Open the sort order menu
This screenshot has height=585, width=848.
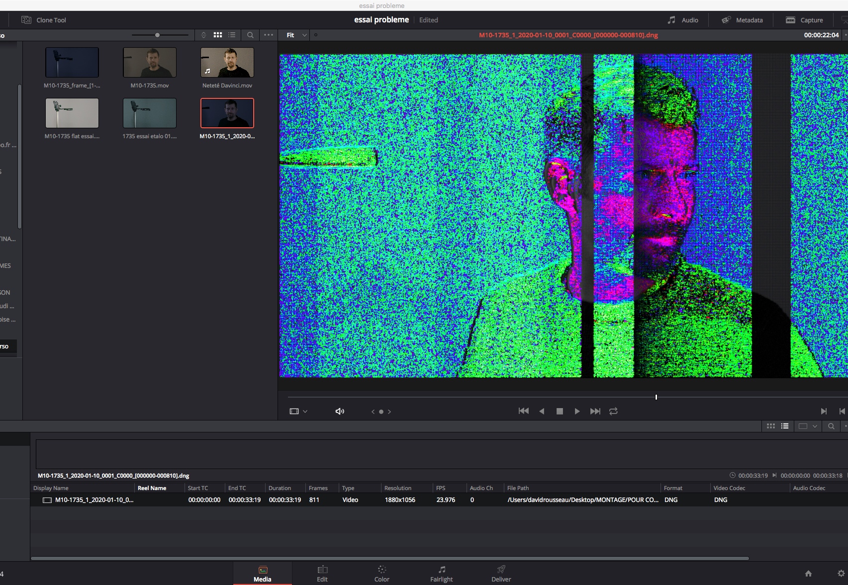[x=203, y=35]
